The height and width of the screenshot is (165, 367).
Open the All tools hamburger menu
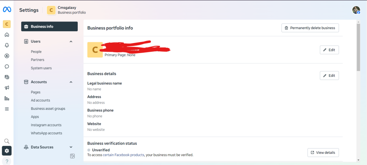[x=7, y=109]
